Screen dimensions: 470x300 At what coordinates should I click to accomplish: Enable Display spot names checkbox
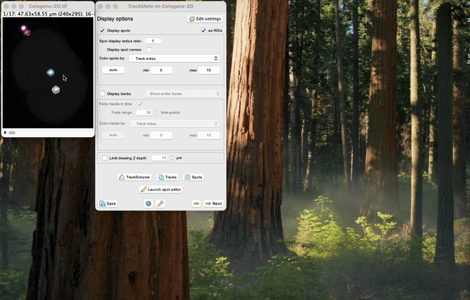click(149, 50)
